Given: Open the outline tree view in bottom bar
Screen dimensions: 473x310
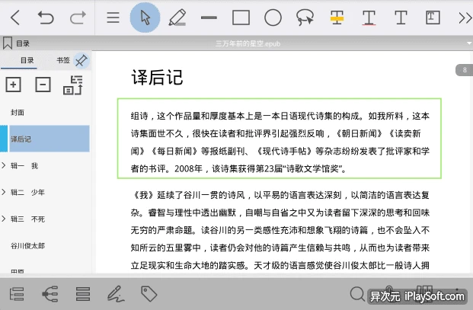Looking at the screenshot, I should pos(17,294).
